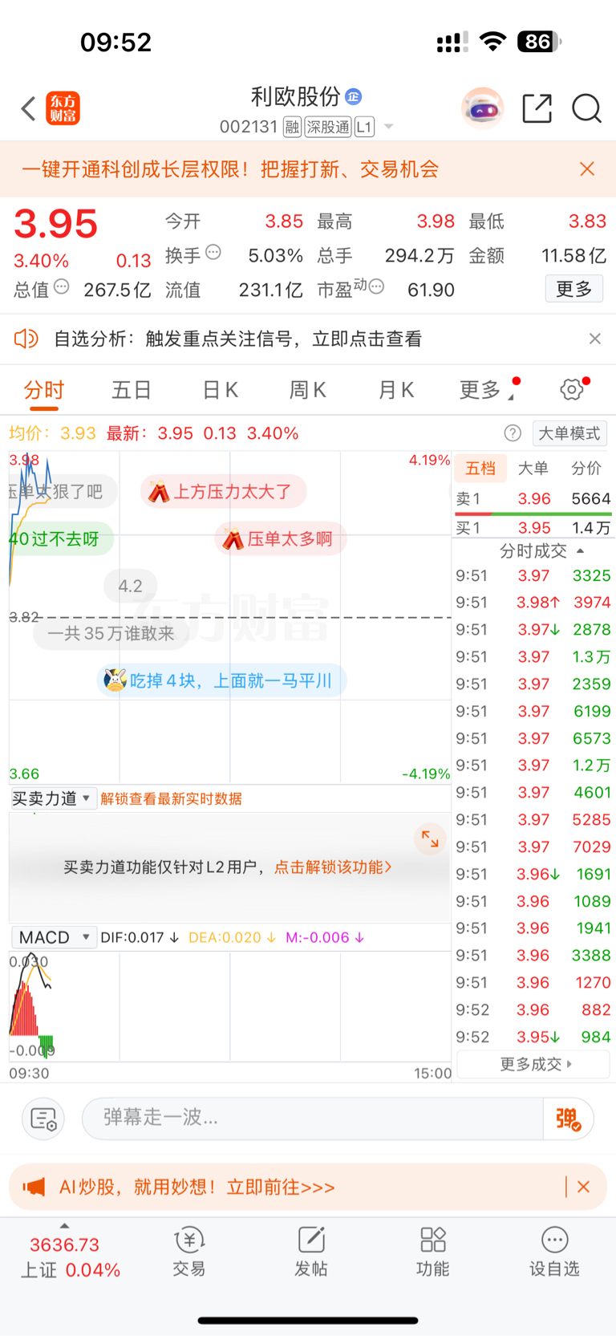This screenshot has height=1336, width=616.
Task: Tap the blue verified badge beside 利欧股份
Action: pos(353,97)
